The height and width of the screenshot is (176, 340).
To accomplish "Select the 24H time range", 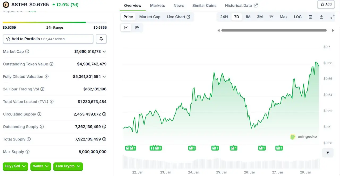I will (224, 17).
